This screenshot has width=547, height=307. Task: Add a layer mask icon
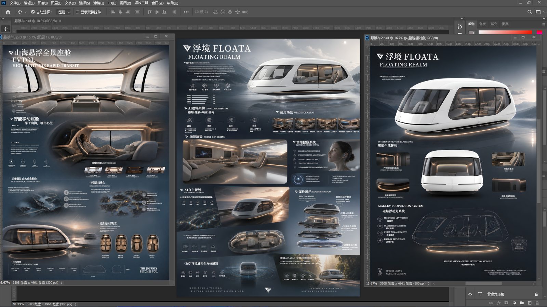point(506,303)
